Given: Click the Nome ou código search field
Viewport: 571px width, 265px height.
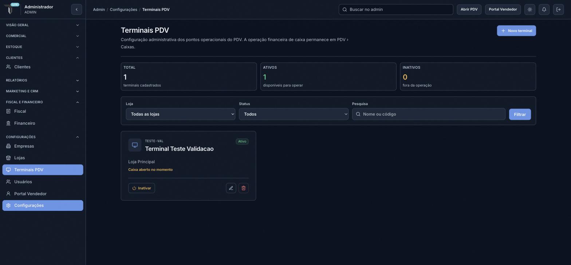Looking at the screenshot, I should (x=429, y=114).
